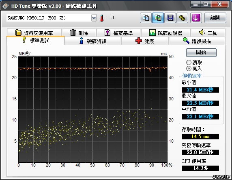Image resolution: width=232 pixels, height=180 pixels.
Task: Click the purple download arrow icon
Action: 196,18
